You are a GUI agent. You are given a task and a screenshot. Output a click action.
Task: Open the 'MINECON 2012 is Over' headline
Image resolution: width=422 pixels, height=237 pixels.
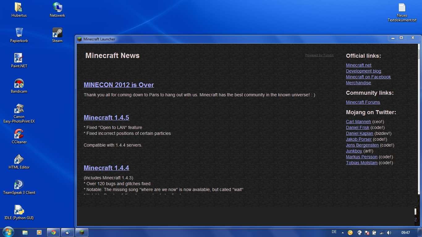pyautogui.click(x=119, y=85)
